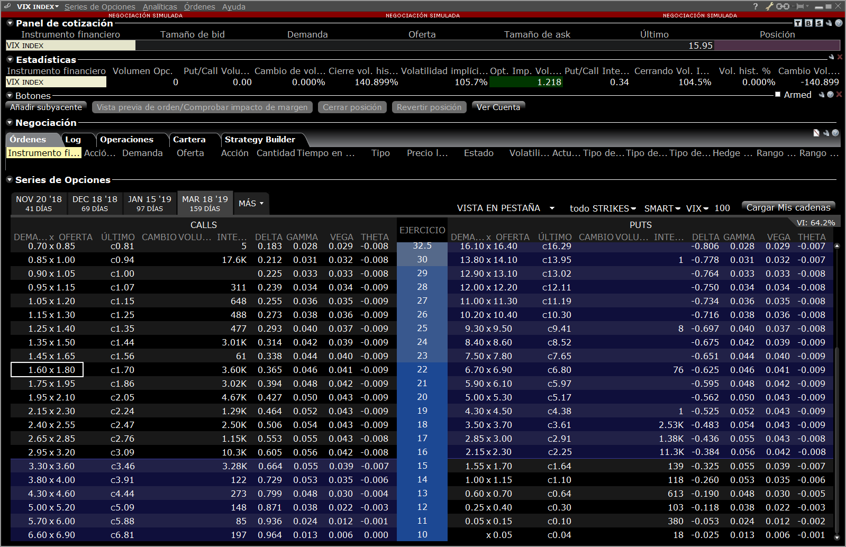846x547 pixels.
Task: Select the call bid/ask cell 1.60 x 1.80
Action: pos(47,370)
